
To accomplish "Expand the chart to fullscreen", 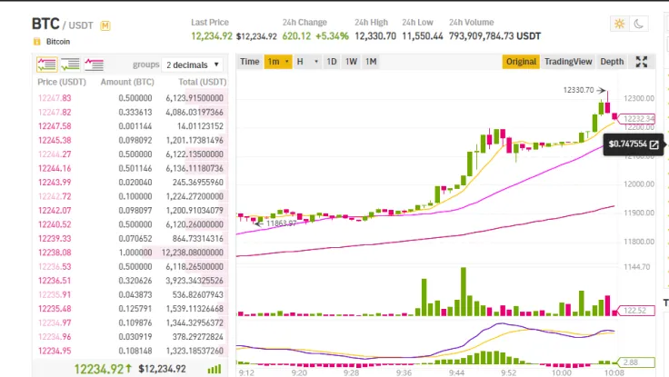I will (642, 62).
